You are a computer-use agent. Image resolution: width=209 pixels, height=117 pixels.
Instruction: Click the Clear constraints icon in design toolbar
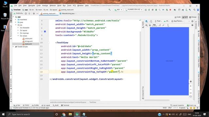tap(160, 25)
